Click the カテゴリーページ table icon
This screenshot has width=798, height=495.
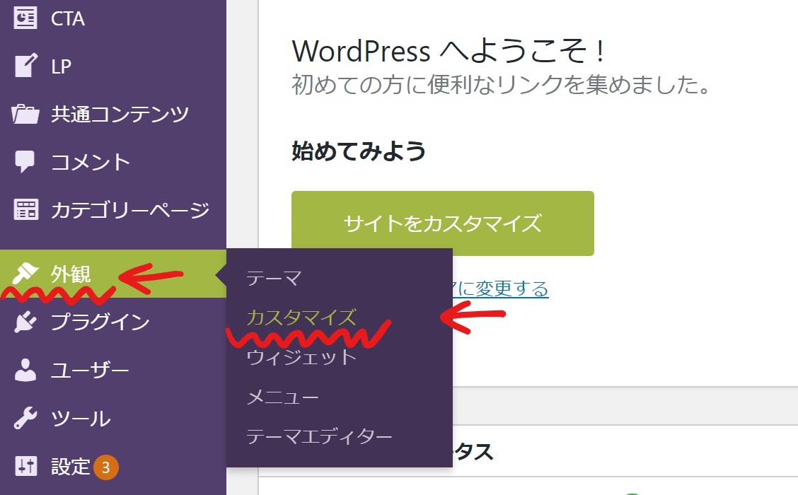pyautogui.click(x=25, y=210)
